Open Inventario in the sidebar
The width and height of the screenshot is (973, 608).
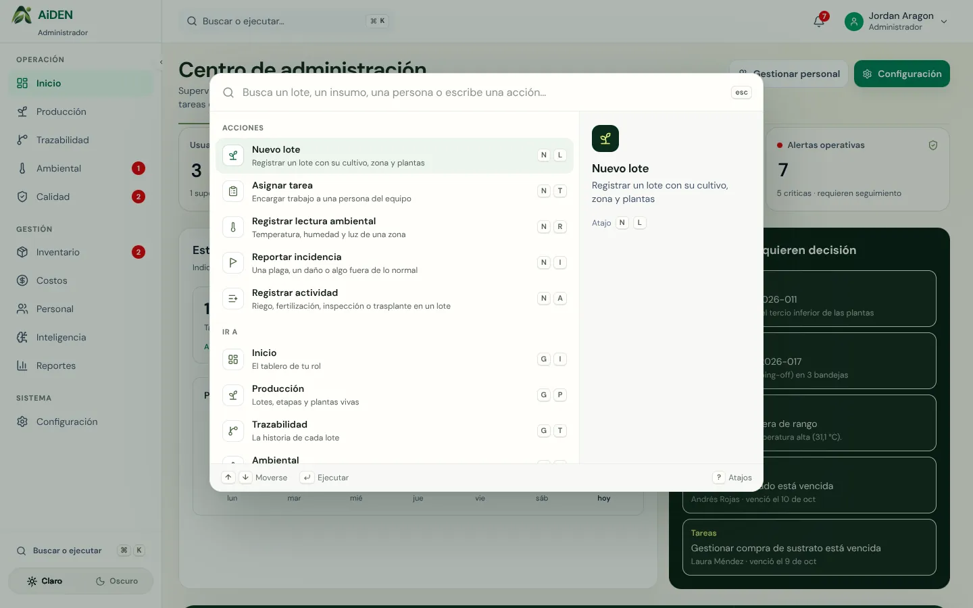click(x=81, y=252)
